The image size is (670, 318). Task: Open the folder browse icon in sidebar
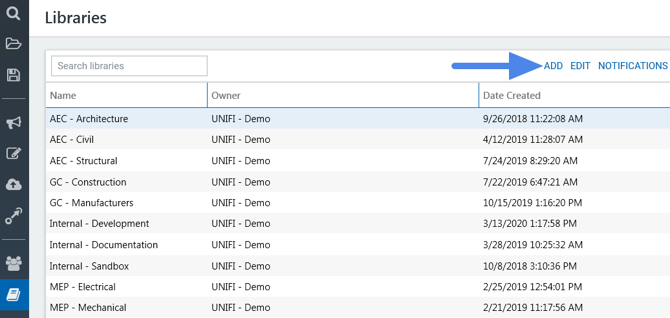point(14,43)
